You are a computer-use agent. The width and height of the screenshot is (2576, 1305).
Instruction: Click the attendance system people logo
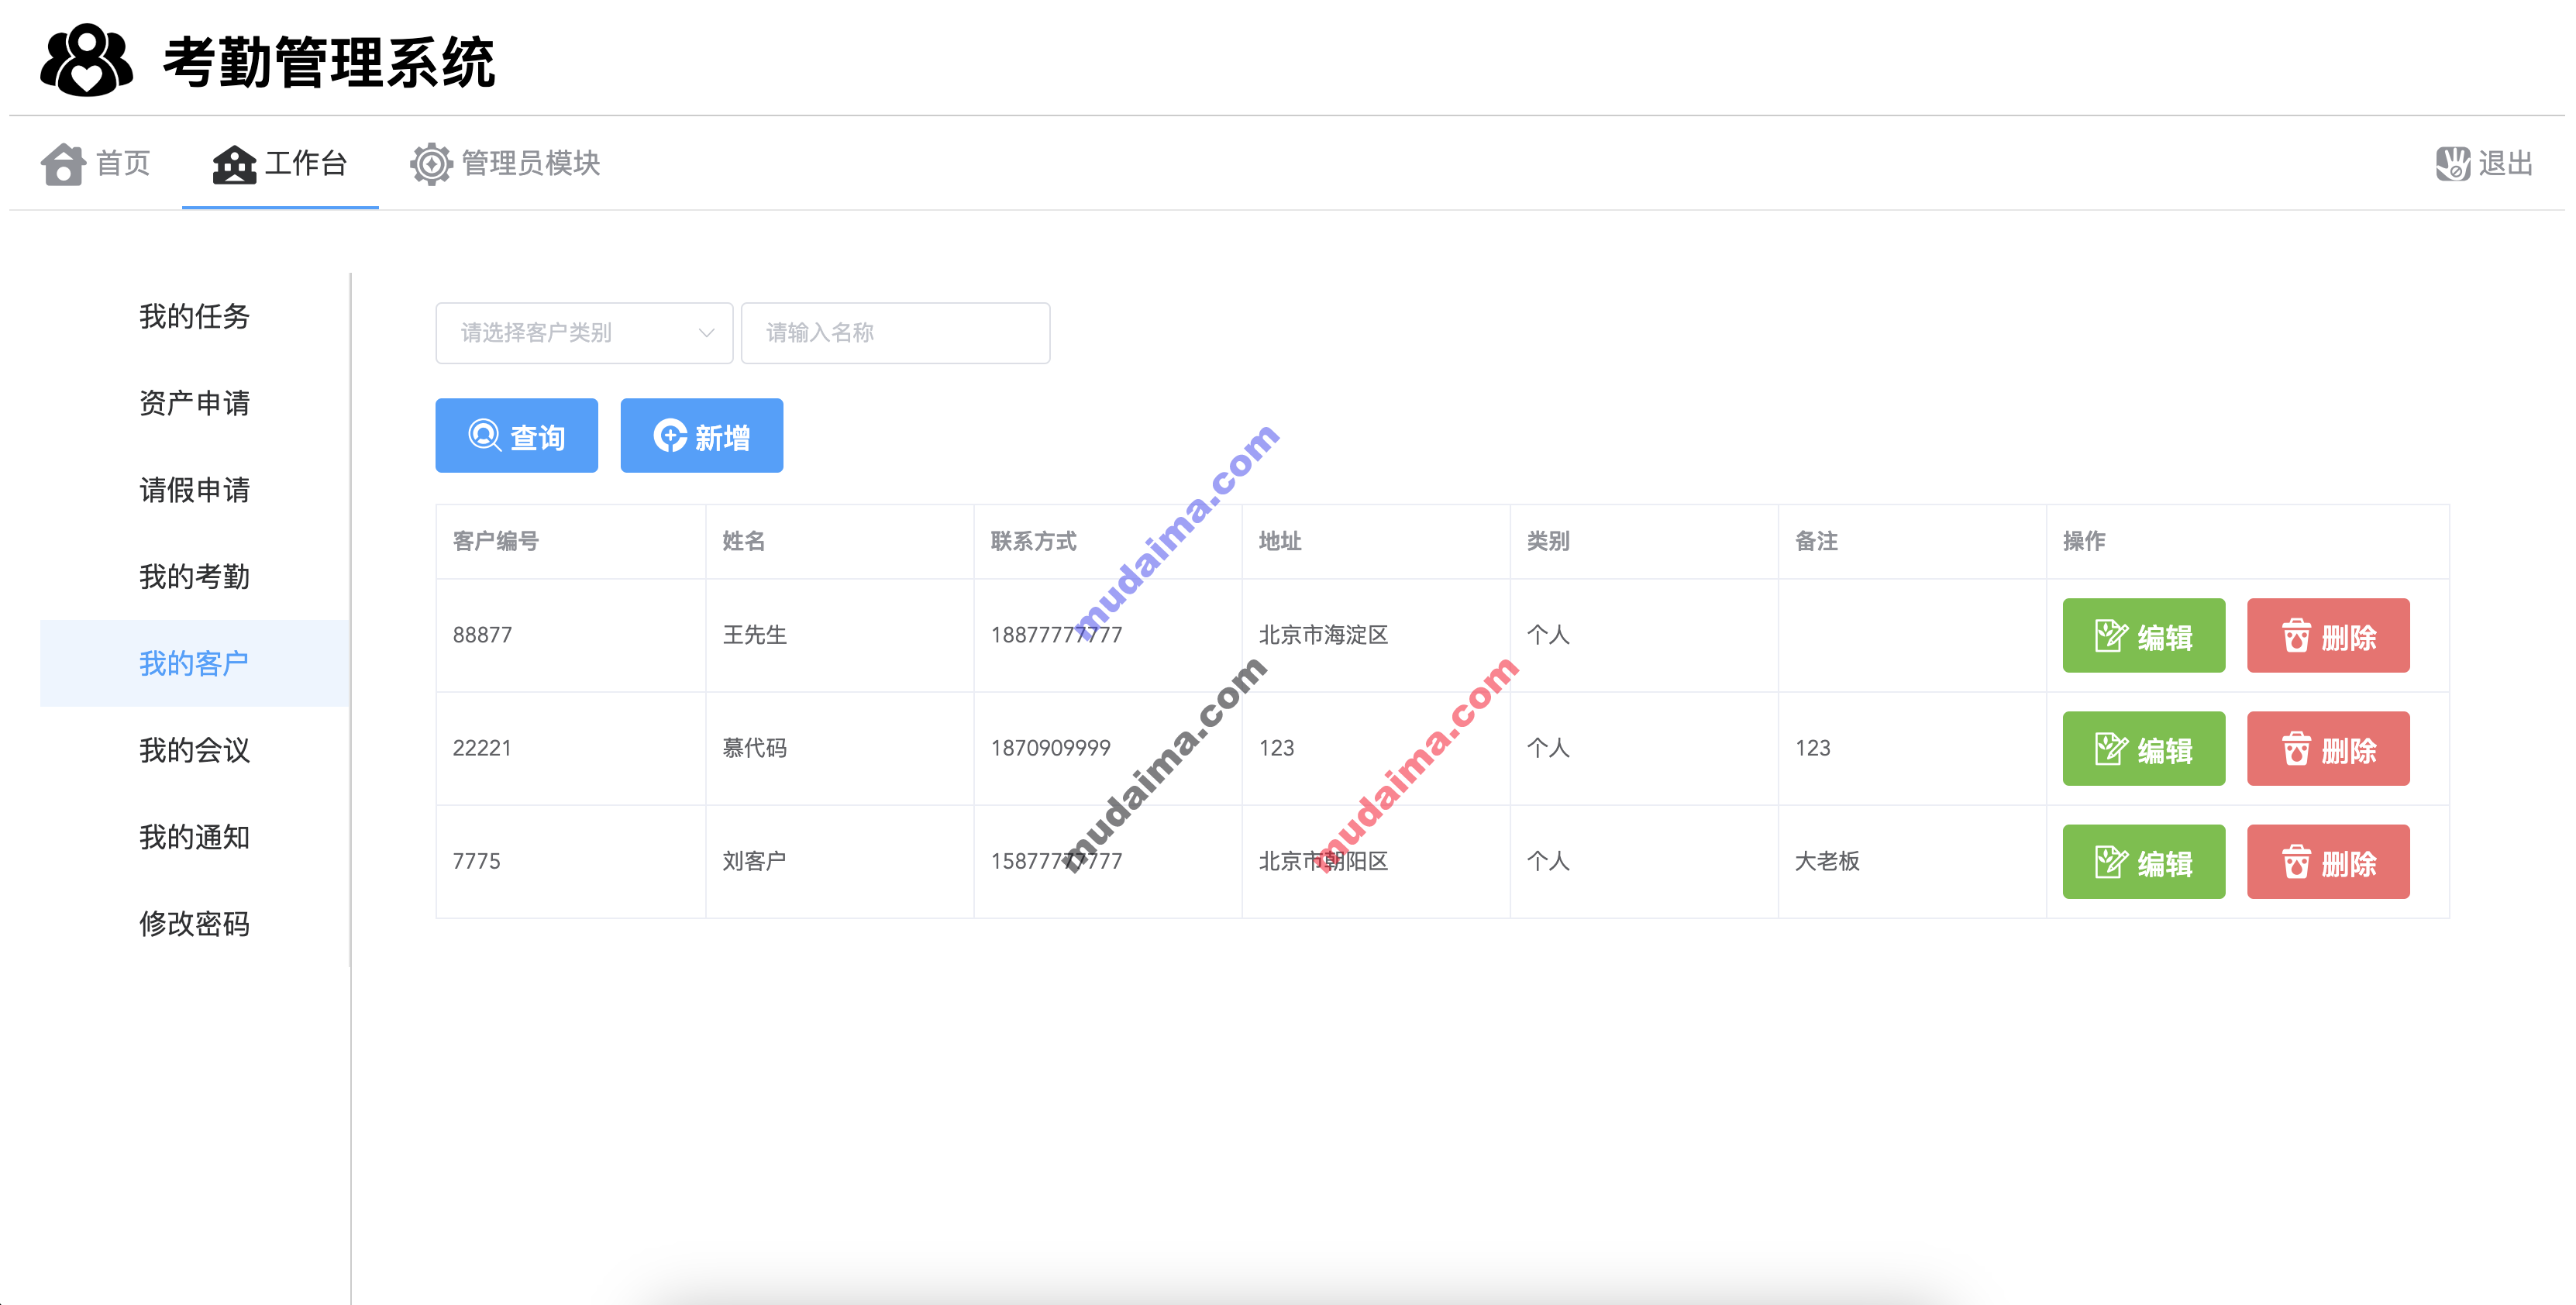(x=86, y=60)
